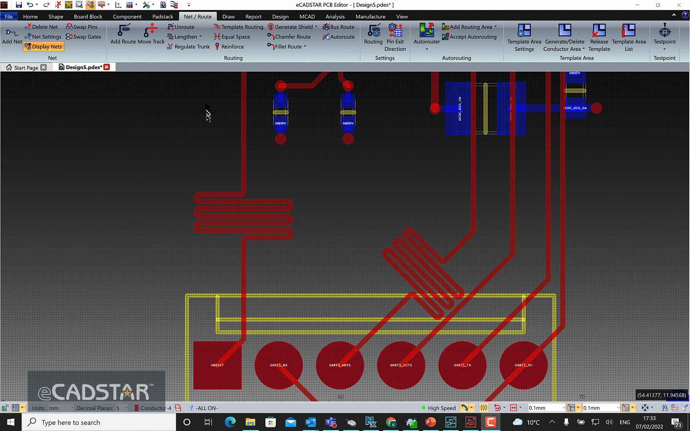
Task: Click the Undo arrow icon
Action: coord(30,5)
